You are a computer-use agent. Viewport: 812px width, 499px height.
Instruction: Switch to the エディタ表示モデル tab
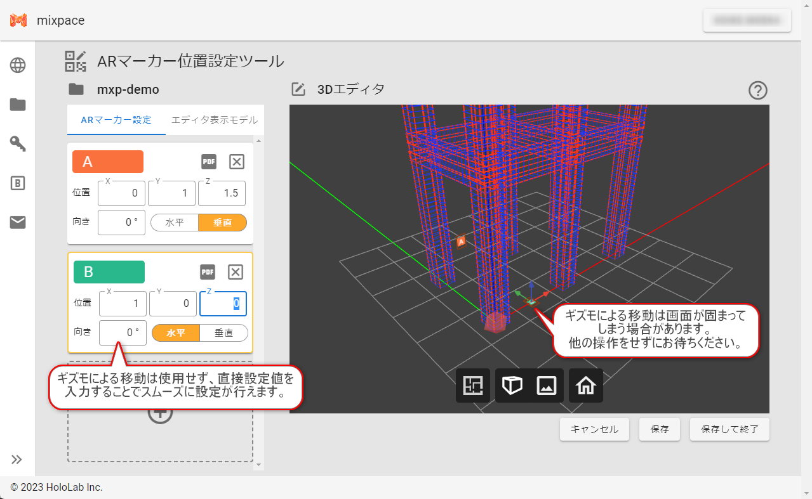click(213, 119)
